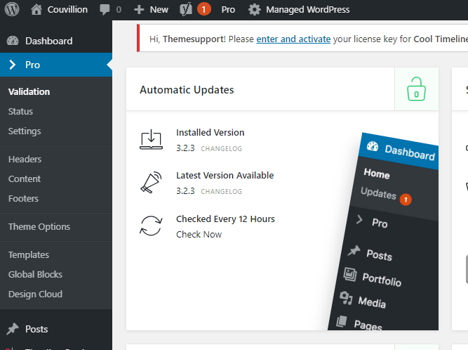Open the Content builder
Viewport: 468px width, 350px height.
point(25,179)
